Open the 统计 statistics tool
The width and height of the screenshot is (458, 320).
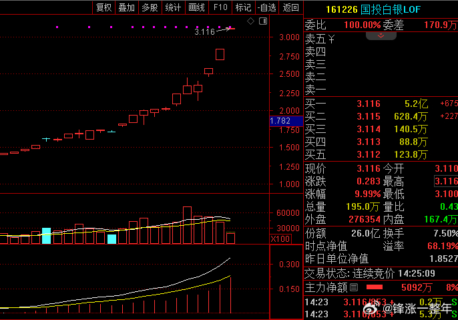(173, 7)
